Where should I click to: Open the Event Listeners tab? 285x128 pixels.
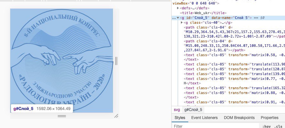(204, 118)
